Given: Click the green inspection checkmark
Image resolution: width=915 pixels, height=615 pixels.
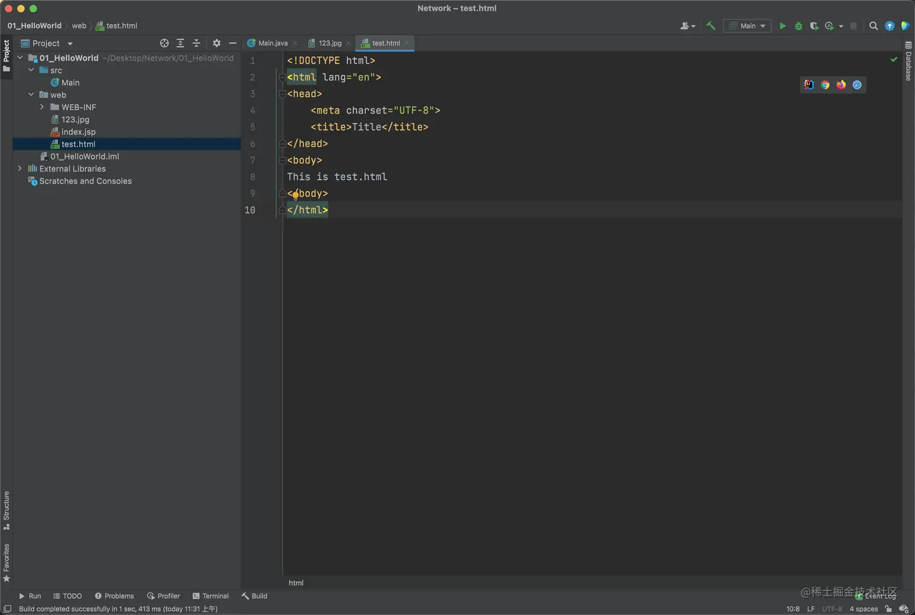Looking at the screenshot, I should coord(894,60).
